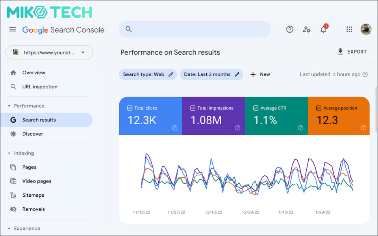Open Total impressions help icon
Screen dimensions: 378x236
click(237, 128)
